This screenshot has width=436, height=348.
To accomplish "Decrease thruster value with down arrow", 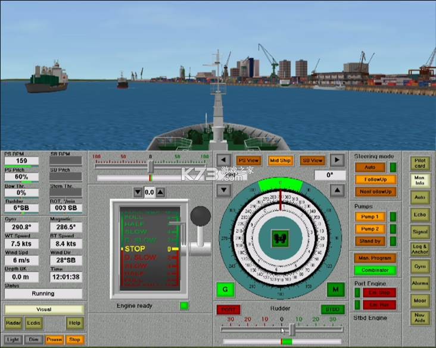I will pyautogui.click(x=138, y=192).
